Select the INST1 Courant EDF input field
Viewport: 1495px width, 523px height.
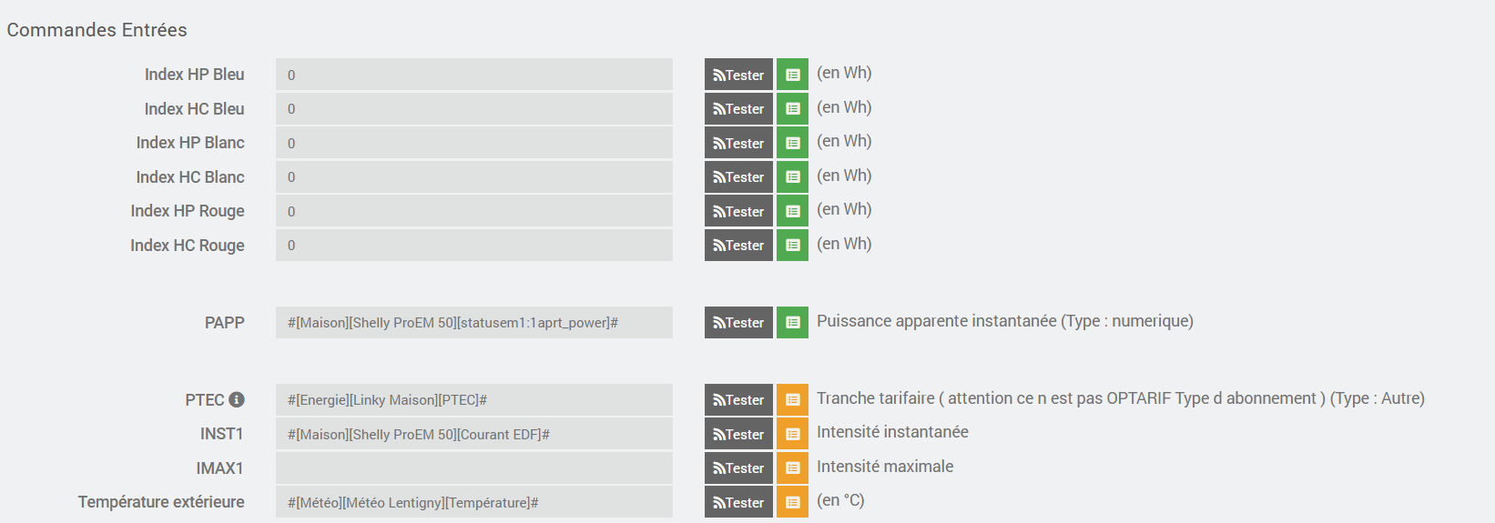point(474,434)
